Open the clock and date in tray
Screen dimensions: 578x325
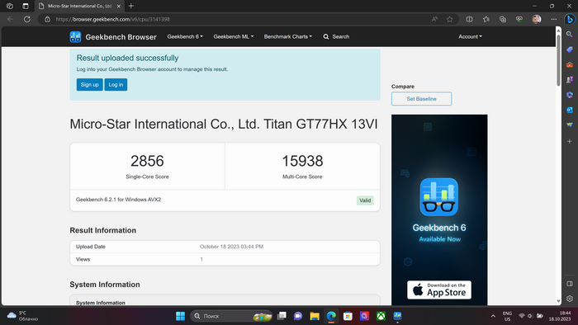click(x=560, y=316)
